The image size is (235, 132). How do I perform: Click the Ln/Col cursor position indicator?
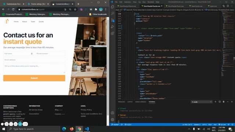[x=187, y=125]
